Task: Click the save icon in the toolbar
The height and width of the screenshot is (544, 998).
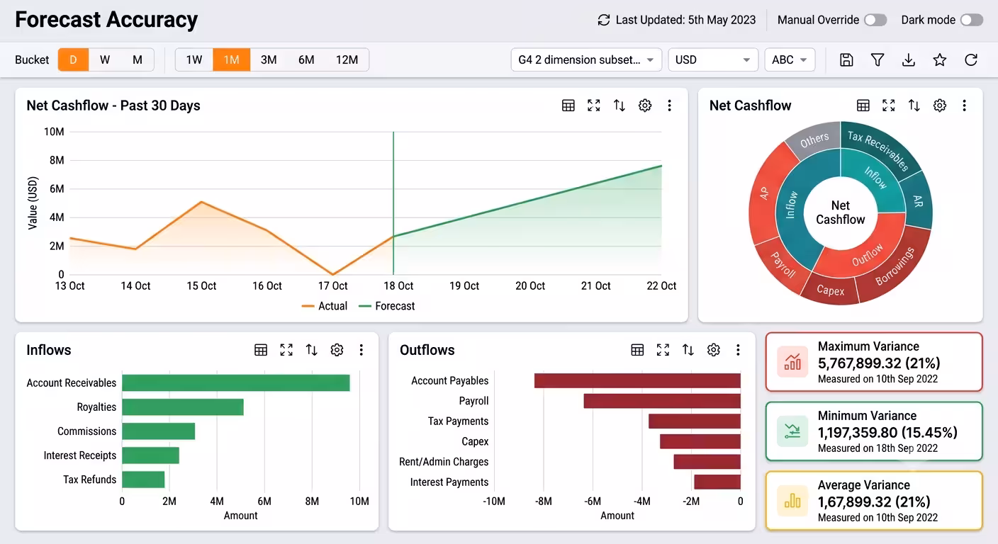Action: pyautogui.click(x=846, y=60)
